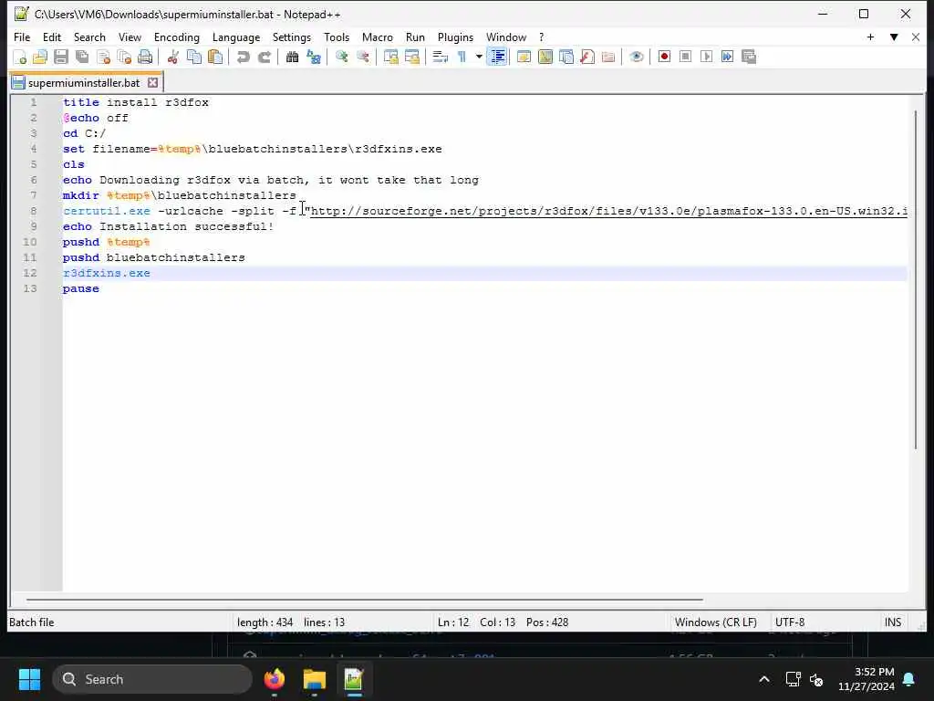Click the Save All toolbar icon
934x701 pixels.
82,58
